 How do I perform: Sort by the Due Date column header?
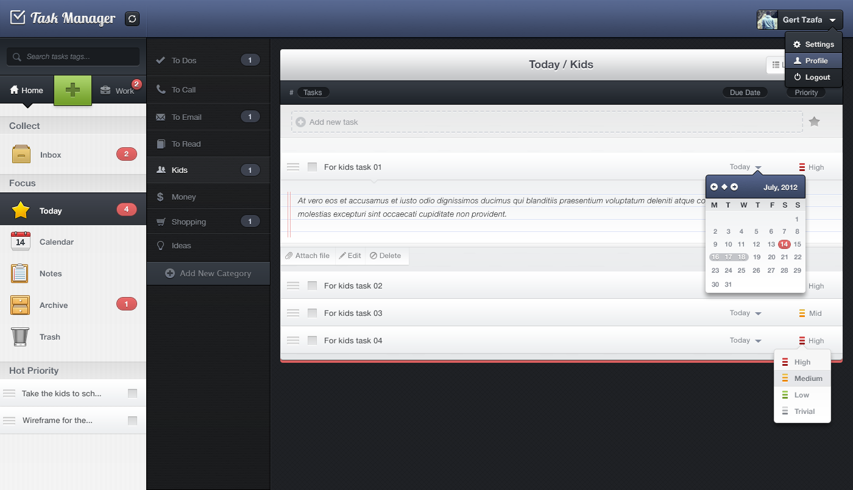[x=745, y=93]
